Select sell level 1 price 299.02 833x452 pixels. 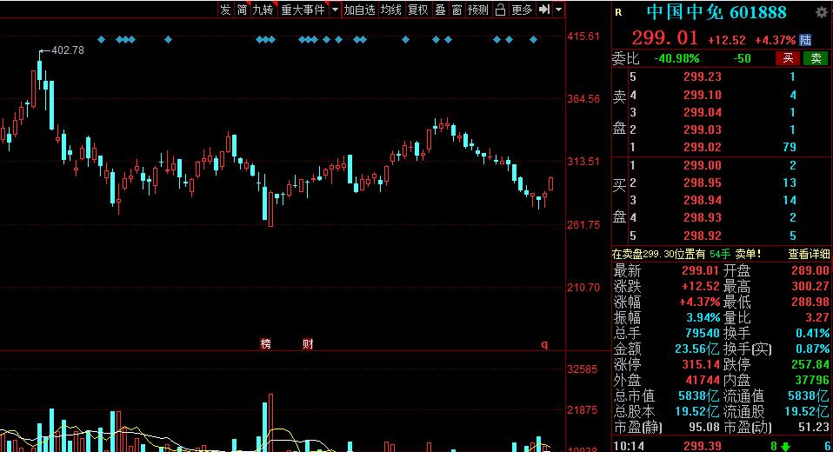click(x=703, y=147)
